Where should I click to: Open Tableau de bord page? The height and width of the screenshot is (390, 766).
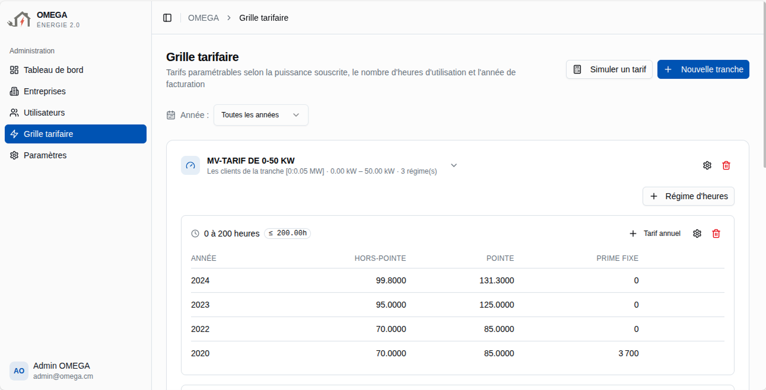(75, 70)
